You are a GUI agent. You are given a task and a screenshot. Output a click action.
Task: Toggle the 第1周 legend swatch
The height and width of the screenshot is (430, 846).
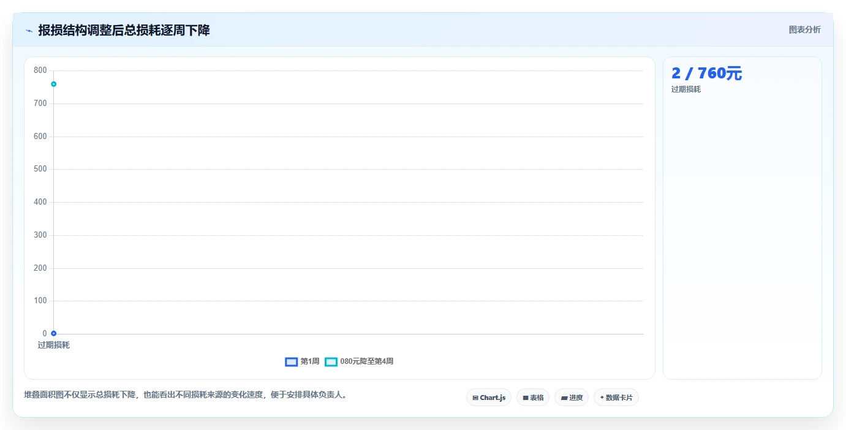(292, 361)
